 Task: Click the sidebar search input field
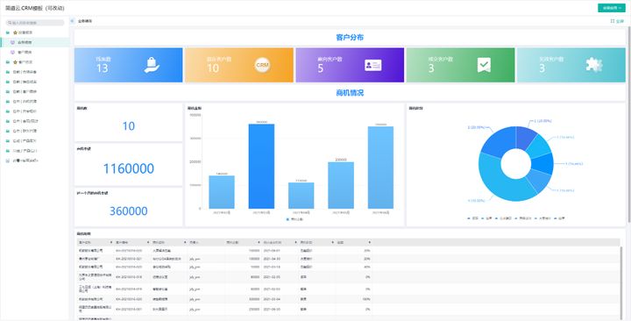click(35, 23)
